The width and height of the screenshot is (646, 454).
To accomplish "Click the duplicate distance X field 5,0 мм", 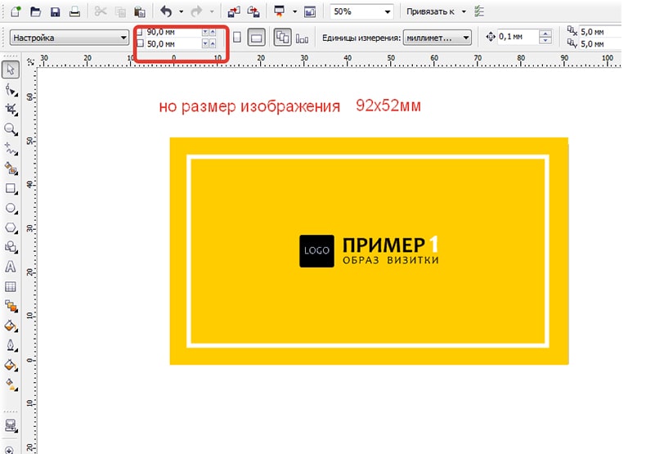I will (600, 32).
